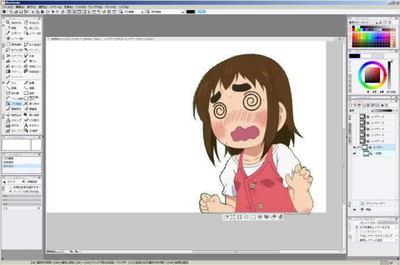
Task: Uncheck 'add vertex at clicked position' checkbox
Action: point(10,191)
